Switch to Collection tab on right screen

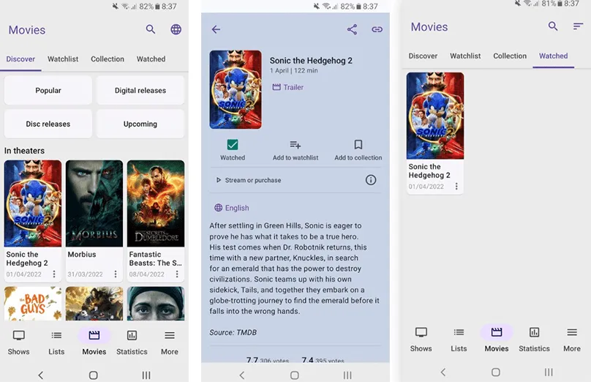pyautogui.click(x=510, y=56)
